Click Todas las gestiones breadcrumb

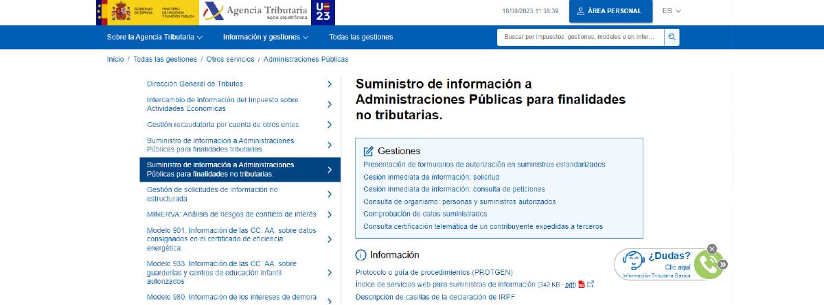click(165, 60)
